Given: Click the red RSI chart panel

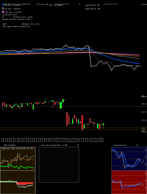Looking at the screenshot, I should coord(129,182).
